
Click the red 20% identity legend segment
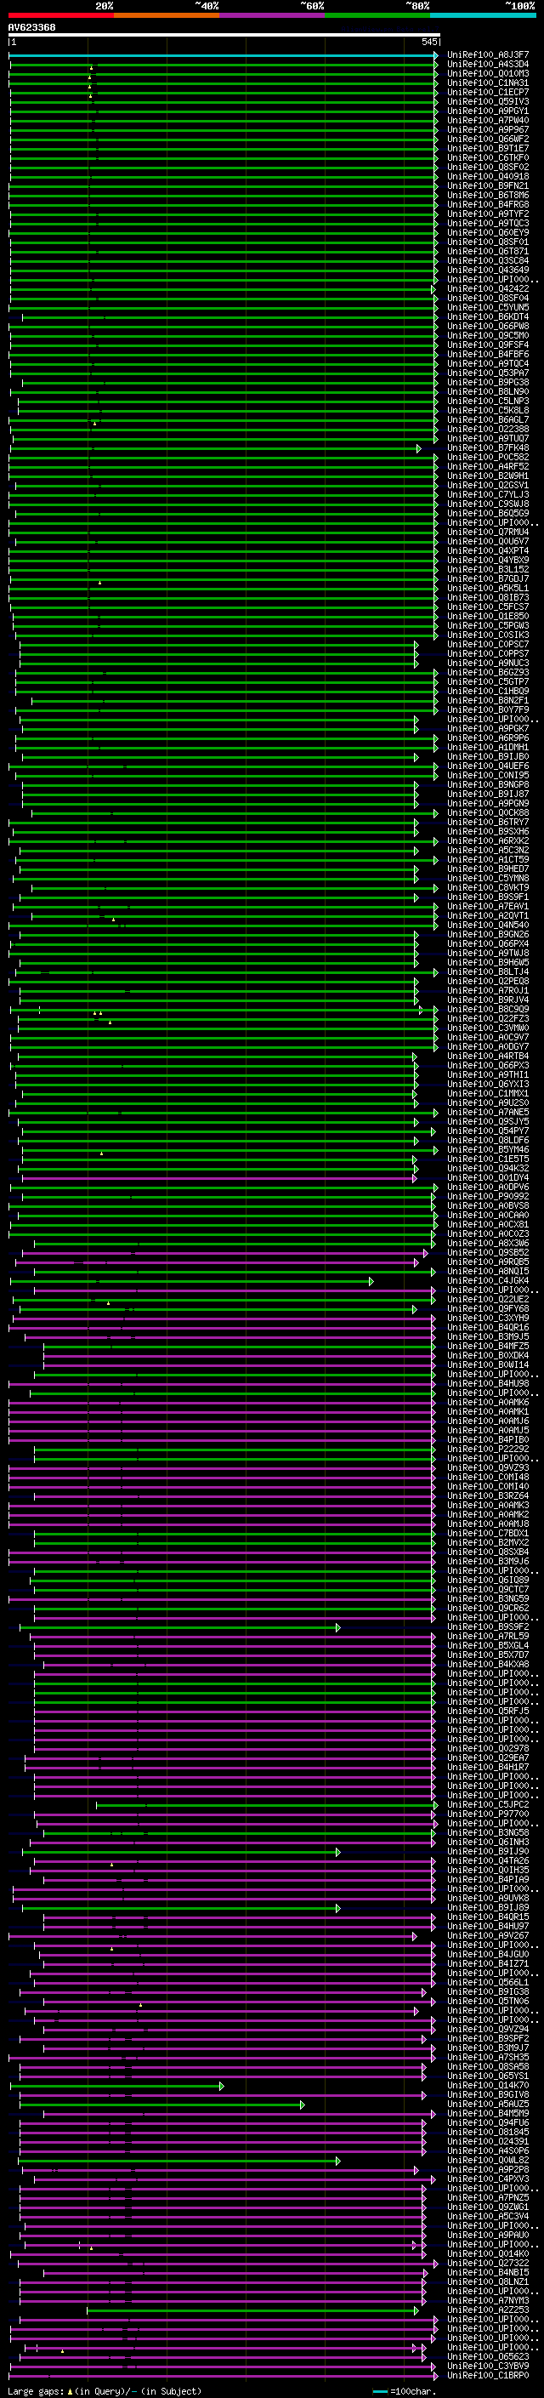[x=61, y=15]
